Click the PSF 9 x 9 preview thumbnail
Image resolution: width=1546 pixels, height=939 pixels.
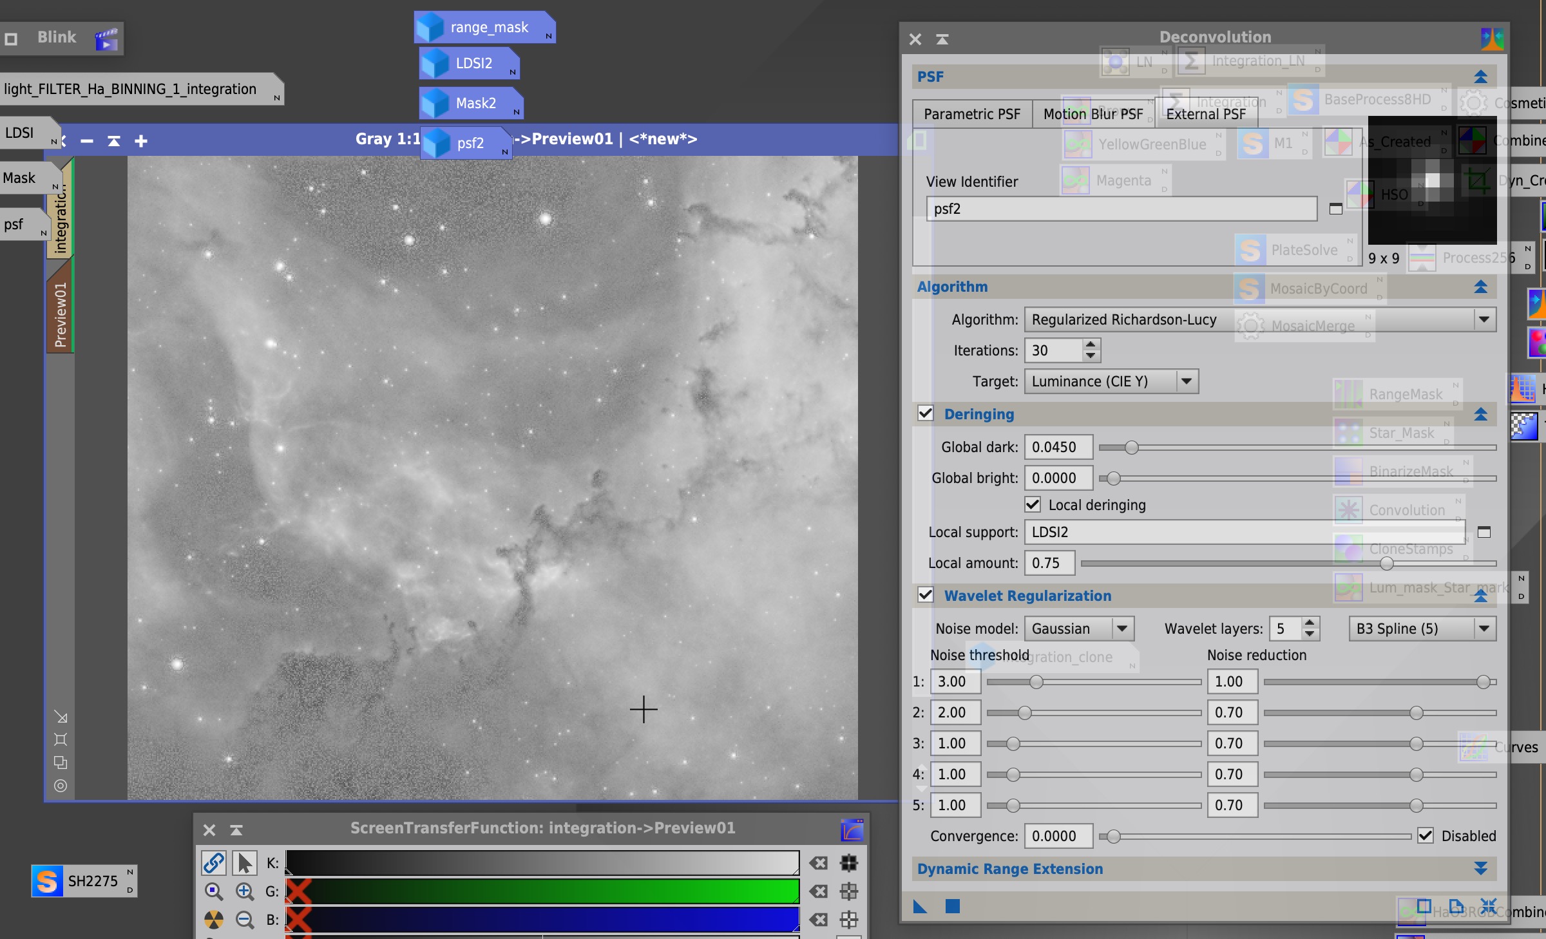click(1431, 180)
